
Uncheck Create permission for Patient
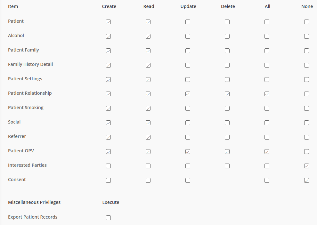click(108, 22)
